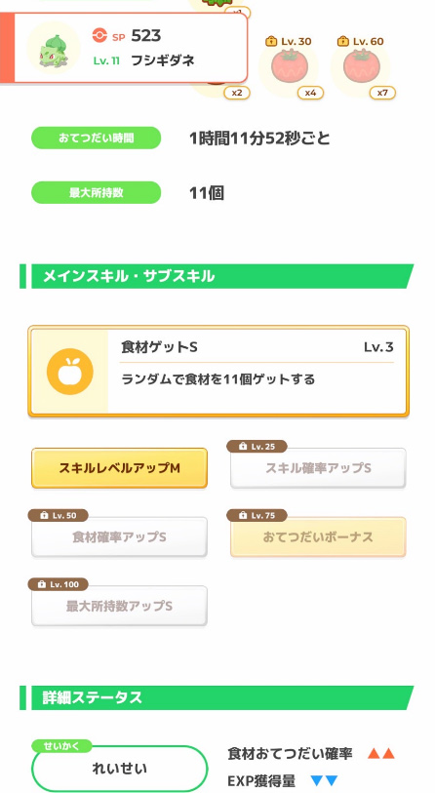435x793 pixels.
Task: Tap the x4 ingredient count badge
Action: pyautogui.click(x=310, y=93)
